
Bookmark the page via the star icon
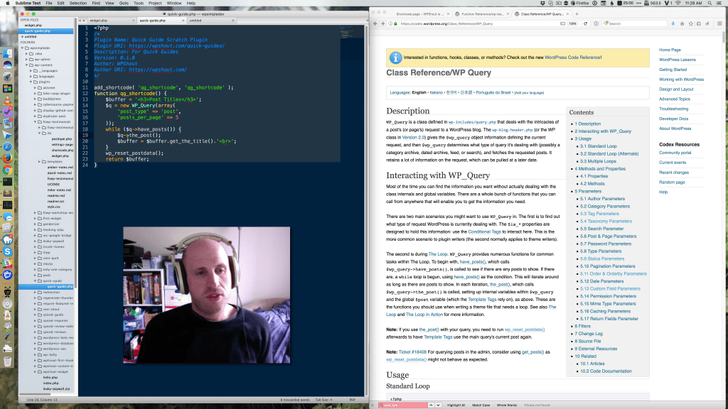pos(691,23)
